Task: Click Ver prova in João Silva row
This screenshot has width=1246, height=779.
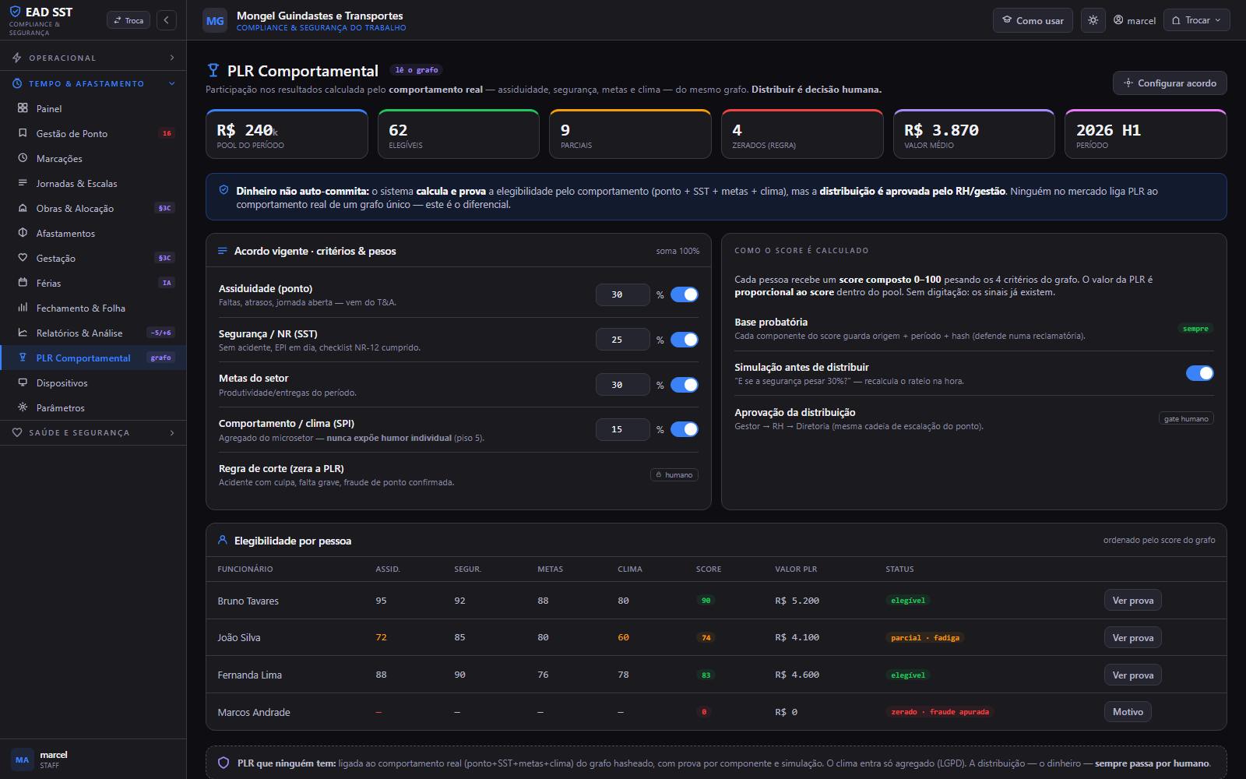Action: coord(1133,637)
